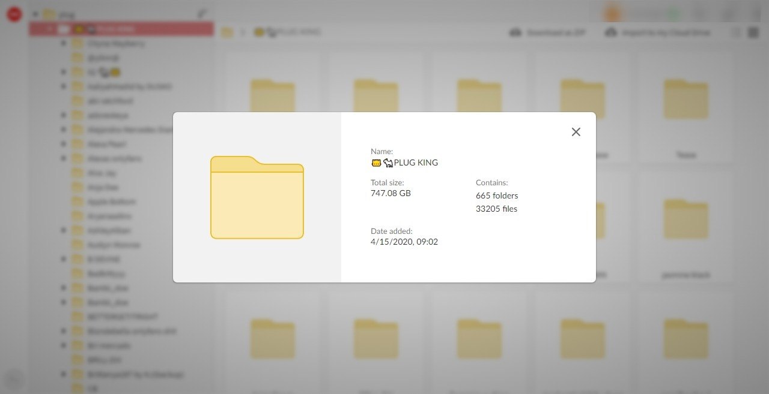Click the 665 folders count
Image resolution: width=769 pixels, height=394 pixels.
(x=497, y=196)
